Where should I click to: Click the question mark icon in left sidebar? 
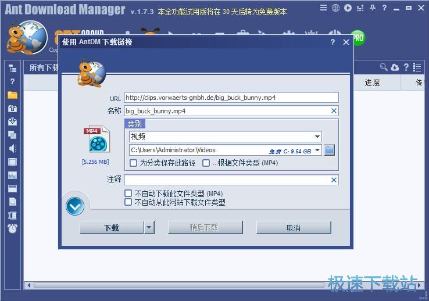(x=12, y=81)
